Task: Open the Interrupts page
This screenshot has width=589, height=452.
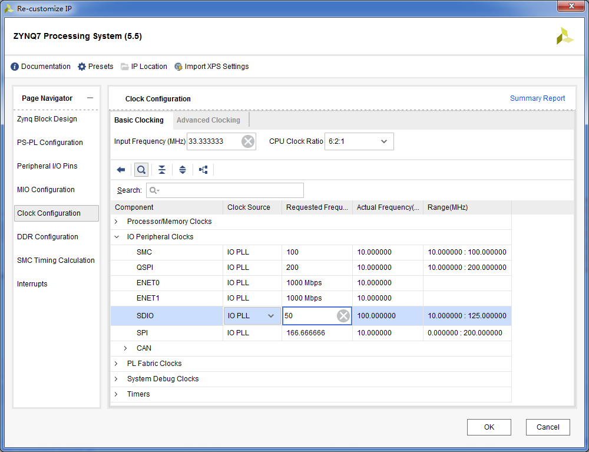Action: [x=32, y=284]
